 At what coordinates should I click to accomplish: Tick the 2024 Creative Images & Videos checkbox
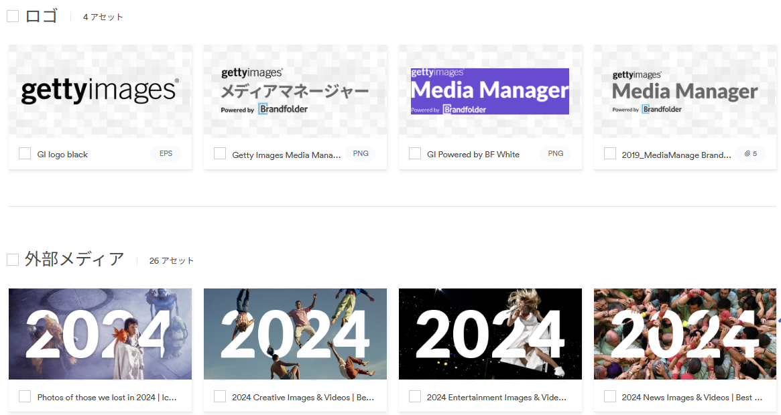220,396
